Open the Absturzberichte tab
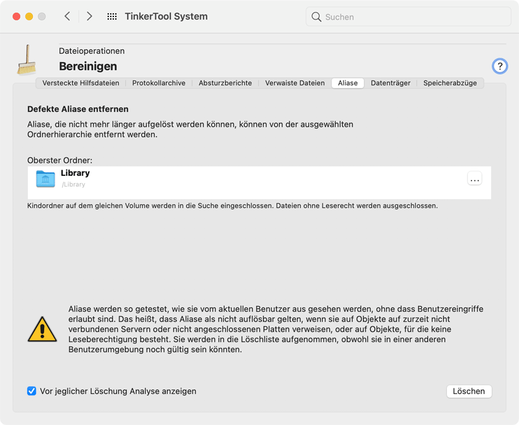This screenshot has height=425, width=519. [225, 83]
